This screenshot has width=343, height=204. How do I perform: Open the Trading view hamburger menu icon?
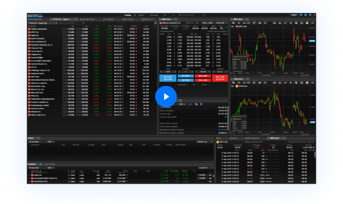135,15
